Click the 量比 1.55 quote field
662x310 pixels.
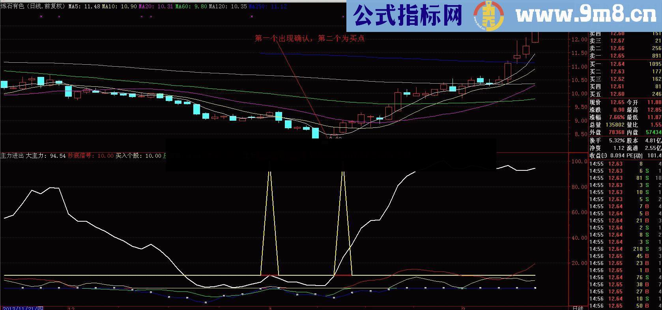pyautogui.click(x=644, y=125)
